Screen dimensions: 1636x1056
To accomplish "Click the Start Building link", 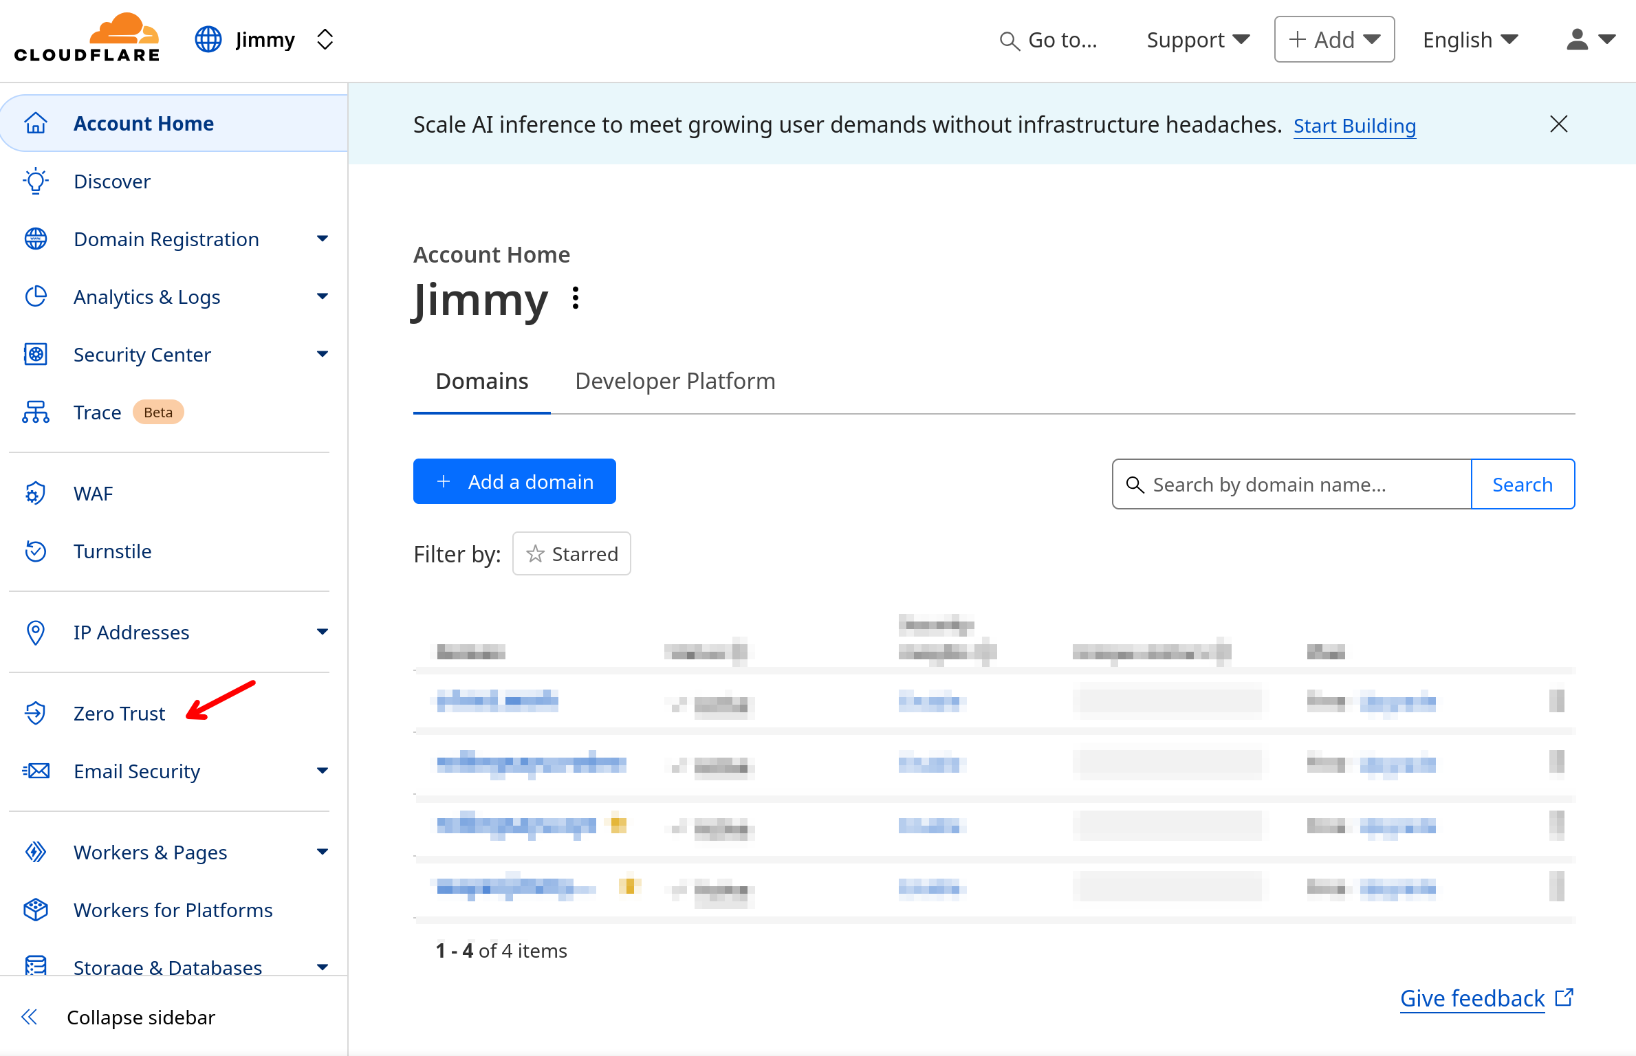I will (1355, 125).
